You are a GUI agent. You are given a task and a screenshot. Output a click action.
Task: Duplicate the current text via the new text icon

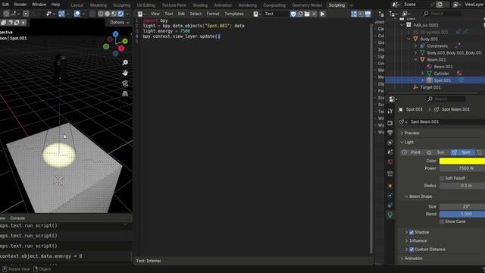pyautogui.click(x=300, y=14)
